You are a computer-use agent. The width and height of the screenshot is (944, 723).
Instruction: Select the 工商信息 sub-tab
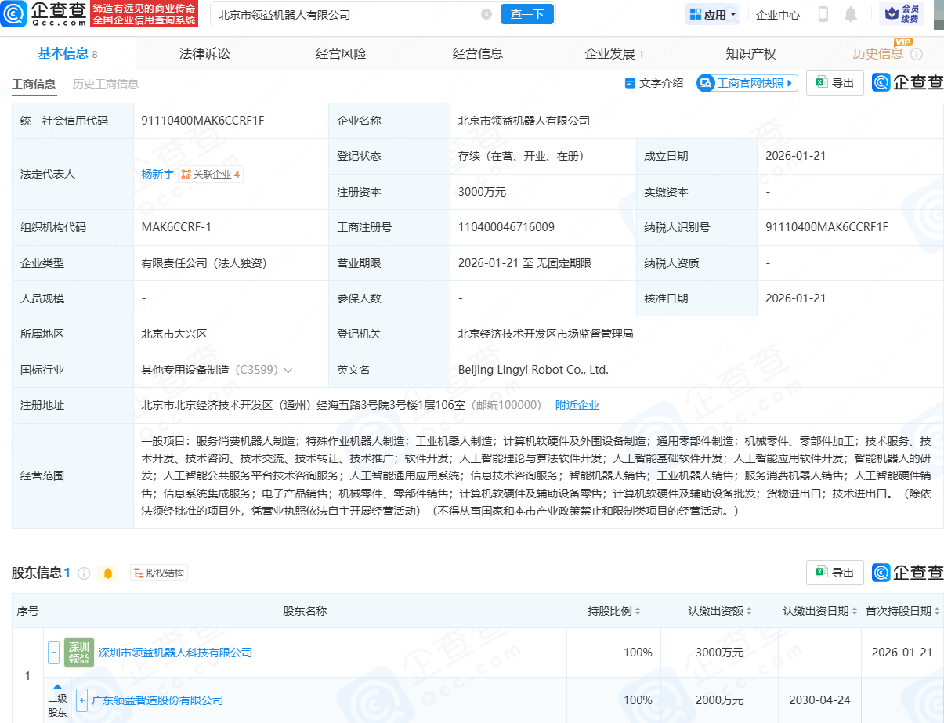(34, 83)
